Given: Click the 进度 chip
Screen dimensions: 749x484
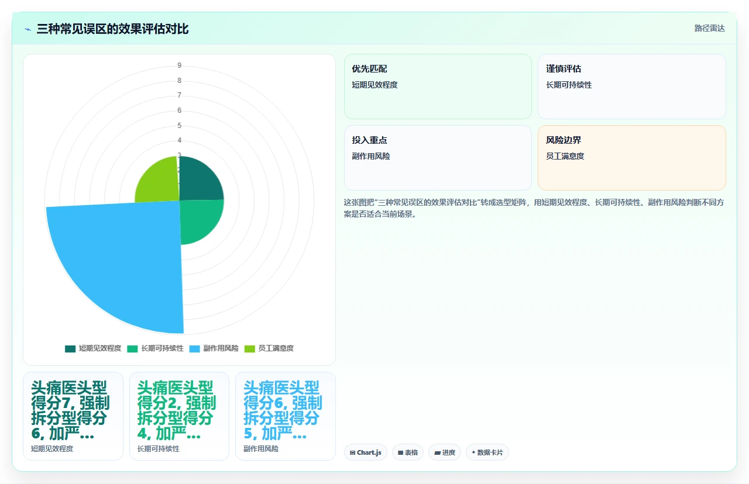Looking at the screenshot, I should click(445, 452).
